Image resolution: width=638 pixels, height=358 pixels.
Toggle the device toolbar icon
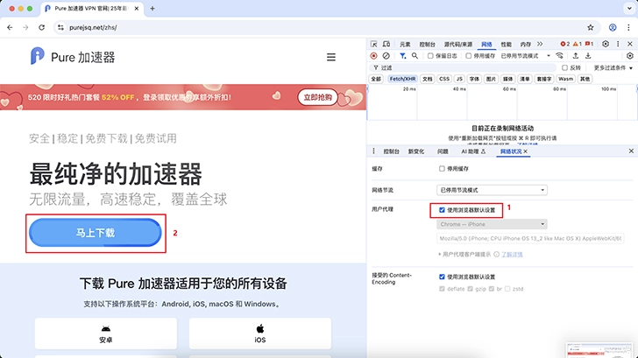tap(386, 44)
